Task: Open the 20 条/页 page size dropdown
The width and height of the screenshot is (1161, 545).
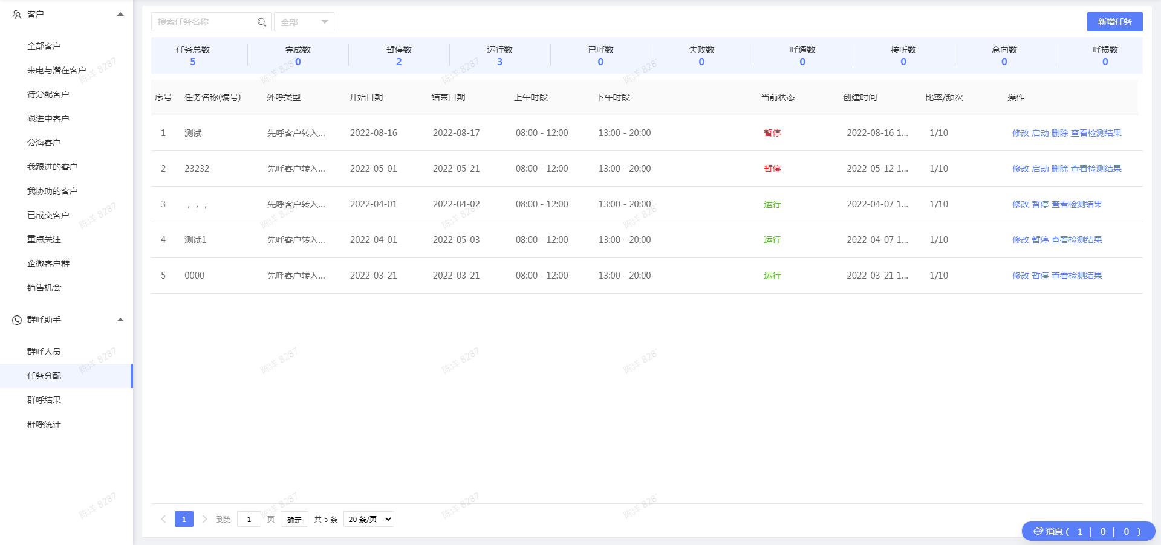Action: 369,519
